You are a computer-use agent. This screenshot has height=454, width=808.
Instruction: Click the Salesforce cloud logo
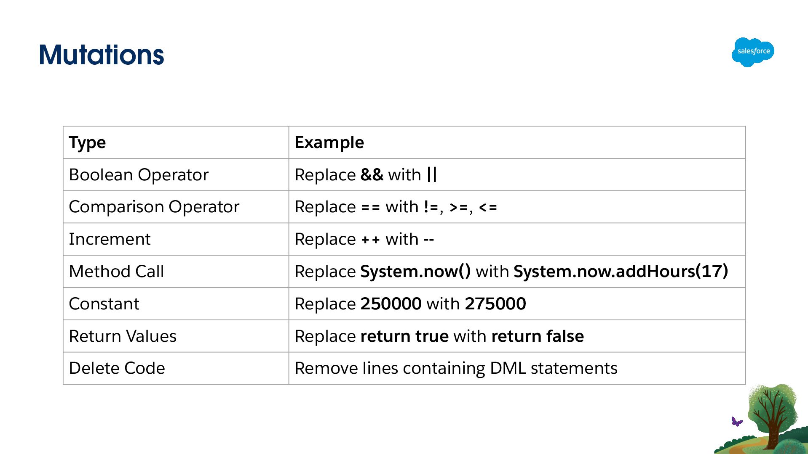click(753, 52)
